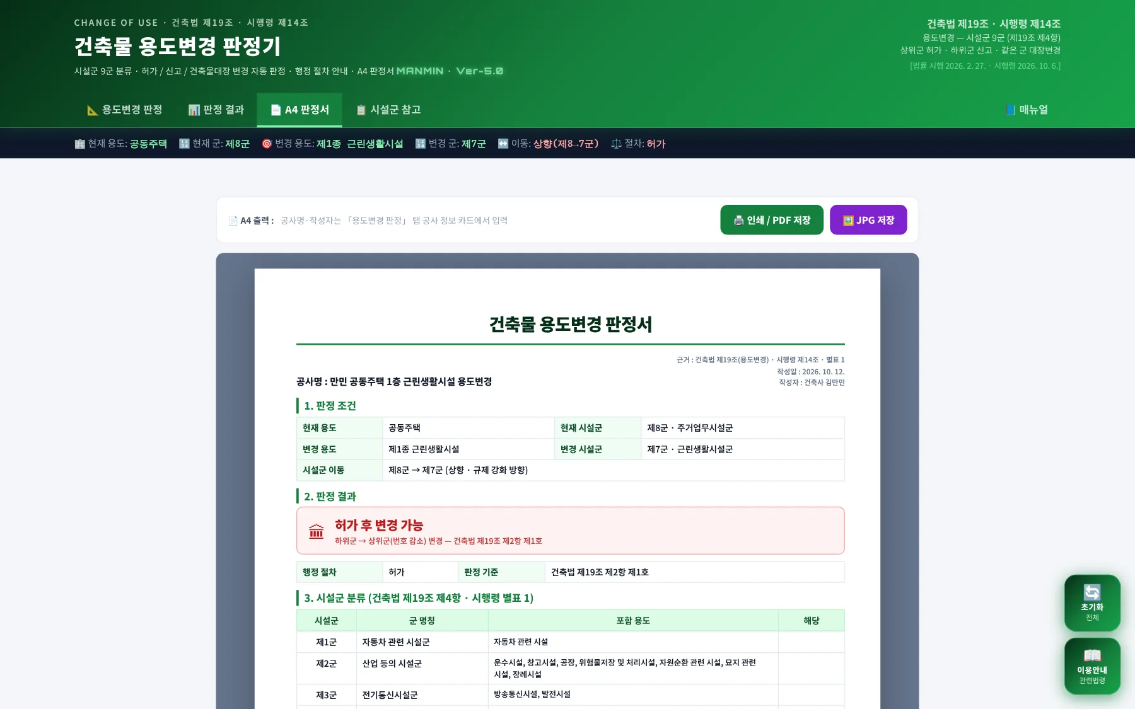Open the 용도변경 판정 tab
Screen dimensions: 1135x709
[124, 110]
